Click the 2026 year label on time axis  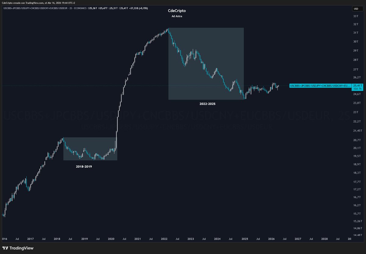click(271, 239)
